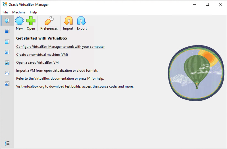Viewport: 227px width, 149px height.
Task: Open the Network card icon in sidebar
Action: click(7, 63)
